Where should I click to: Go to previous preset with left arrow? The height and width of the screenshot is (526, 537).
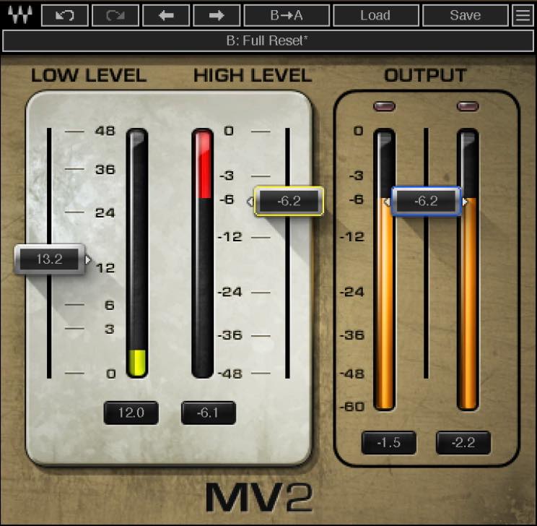pyautogui.click(x=166, y=15)
